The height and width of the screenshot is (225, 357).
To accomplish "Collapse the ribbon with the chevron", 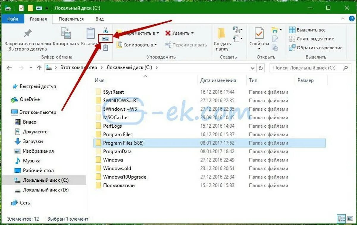I will coord(342,19).
